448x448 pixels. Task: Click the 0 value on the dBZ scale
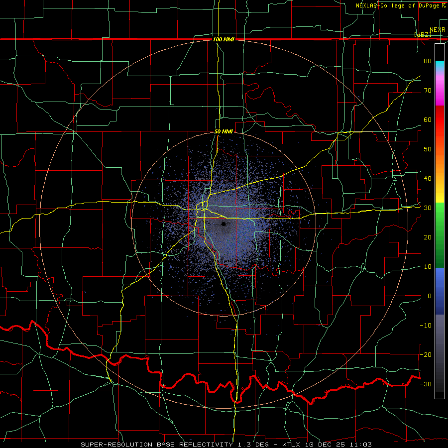(x=430, y=296)
